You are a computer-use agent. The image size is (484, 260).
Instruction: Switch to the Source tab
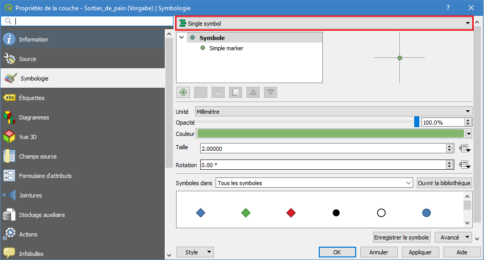pos(83,58)
